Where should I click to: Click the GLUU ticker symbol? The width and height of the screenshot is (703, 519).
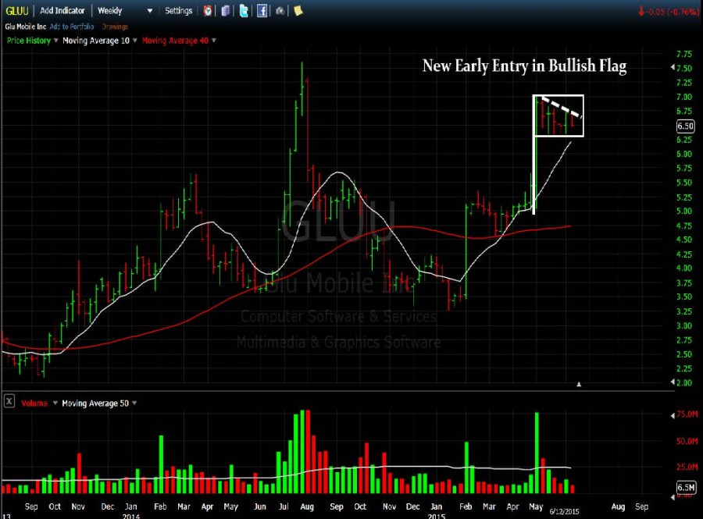[x=17, y=11]
